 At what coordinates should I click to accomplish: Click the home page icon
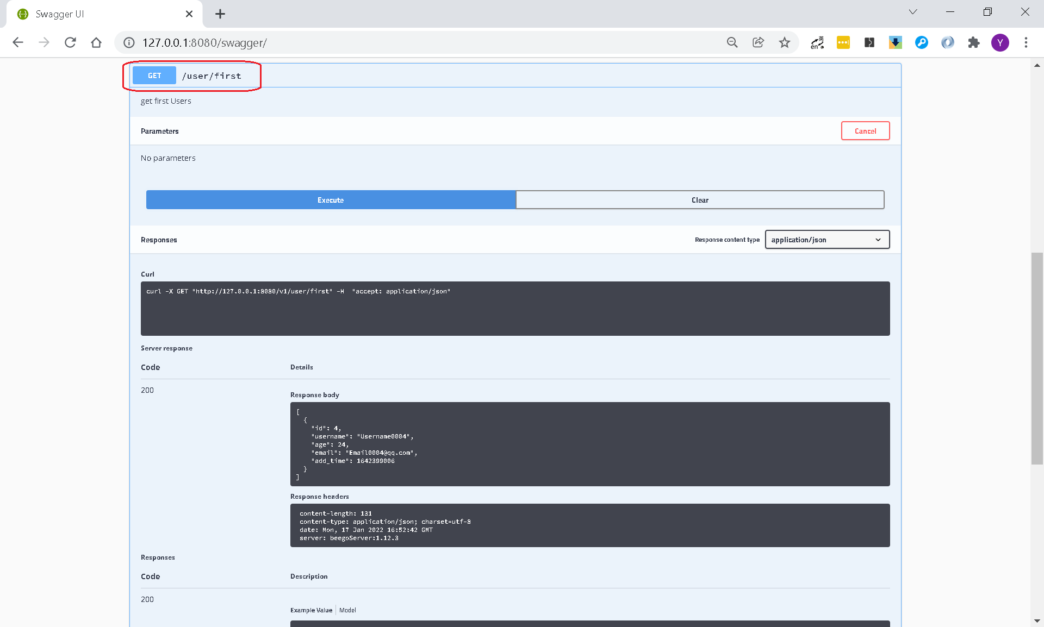(96, 42)
